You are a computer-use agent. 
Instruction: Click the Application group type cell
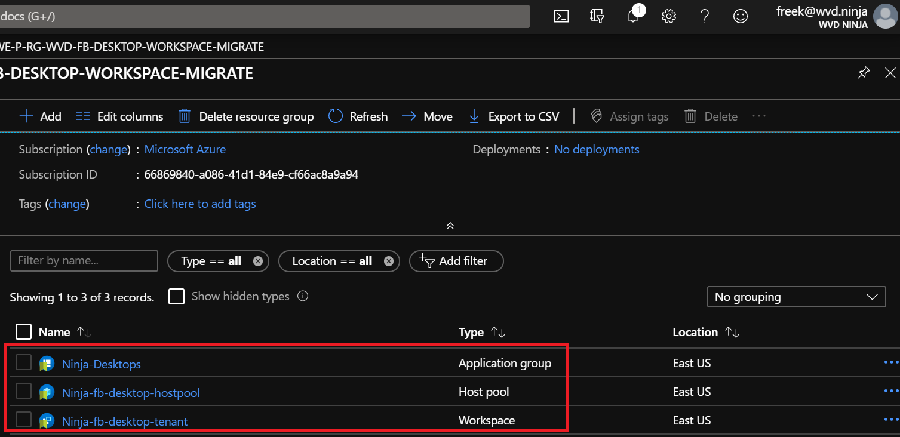(x=505, y=363)
